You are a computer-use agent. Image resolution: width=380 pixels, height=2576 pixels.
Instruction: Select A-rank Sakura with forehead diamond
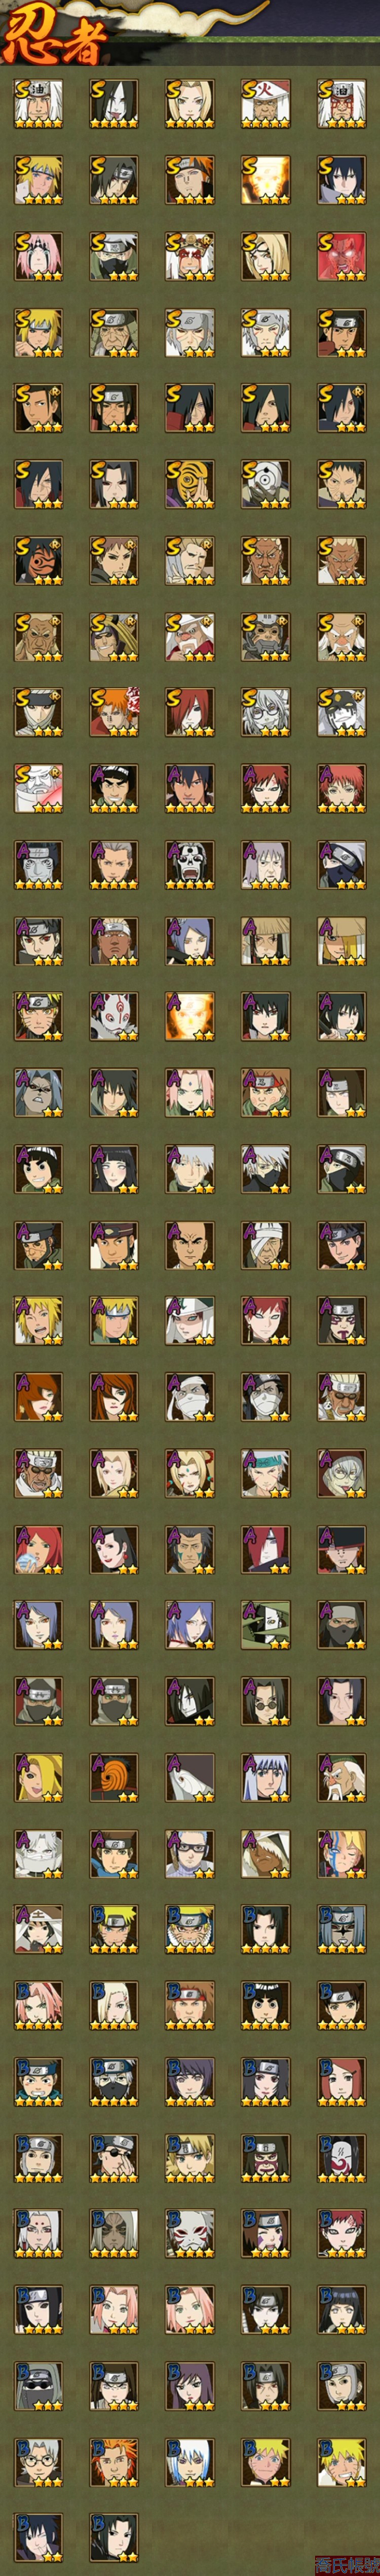pyautogui.click(x=190, y=1092)
